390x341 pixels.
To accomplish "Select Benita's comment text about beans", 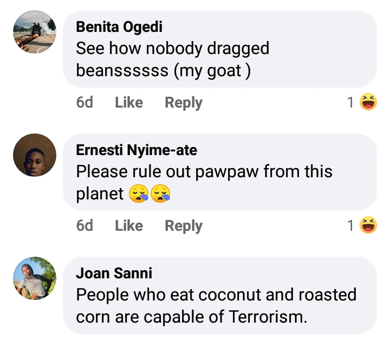I will click(x=172, y=59).
